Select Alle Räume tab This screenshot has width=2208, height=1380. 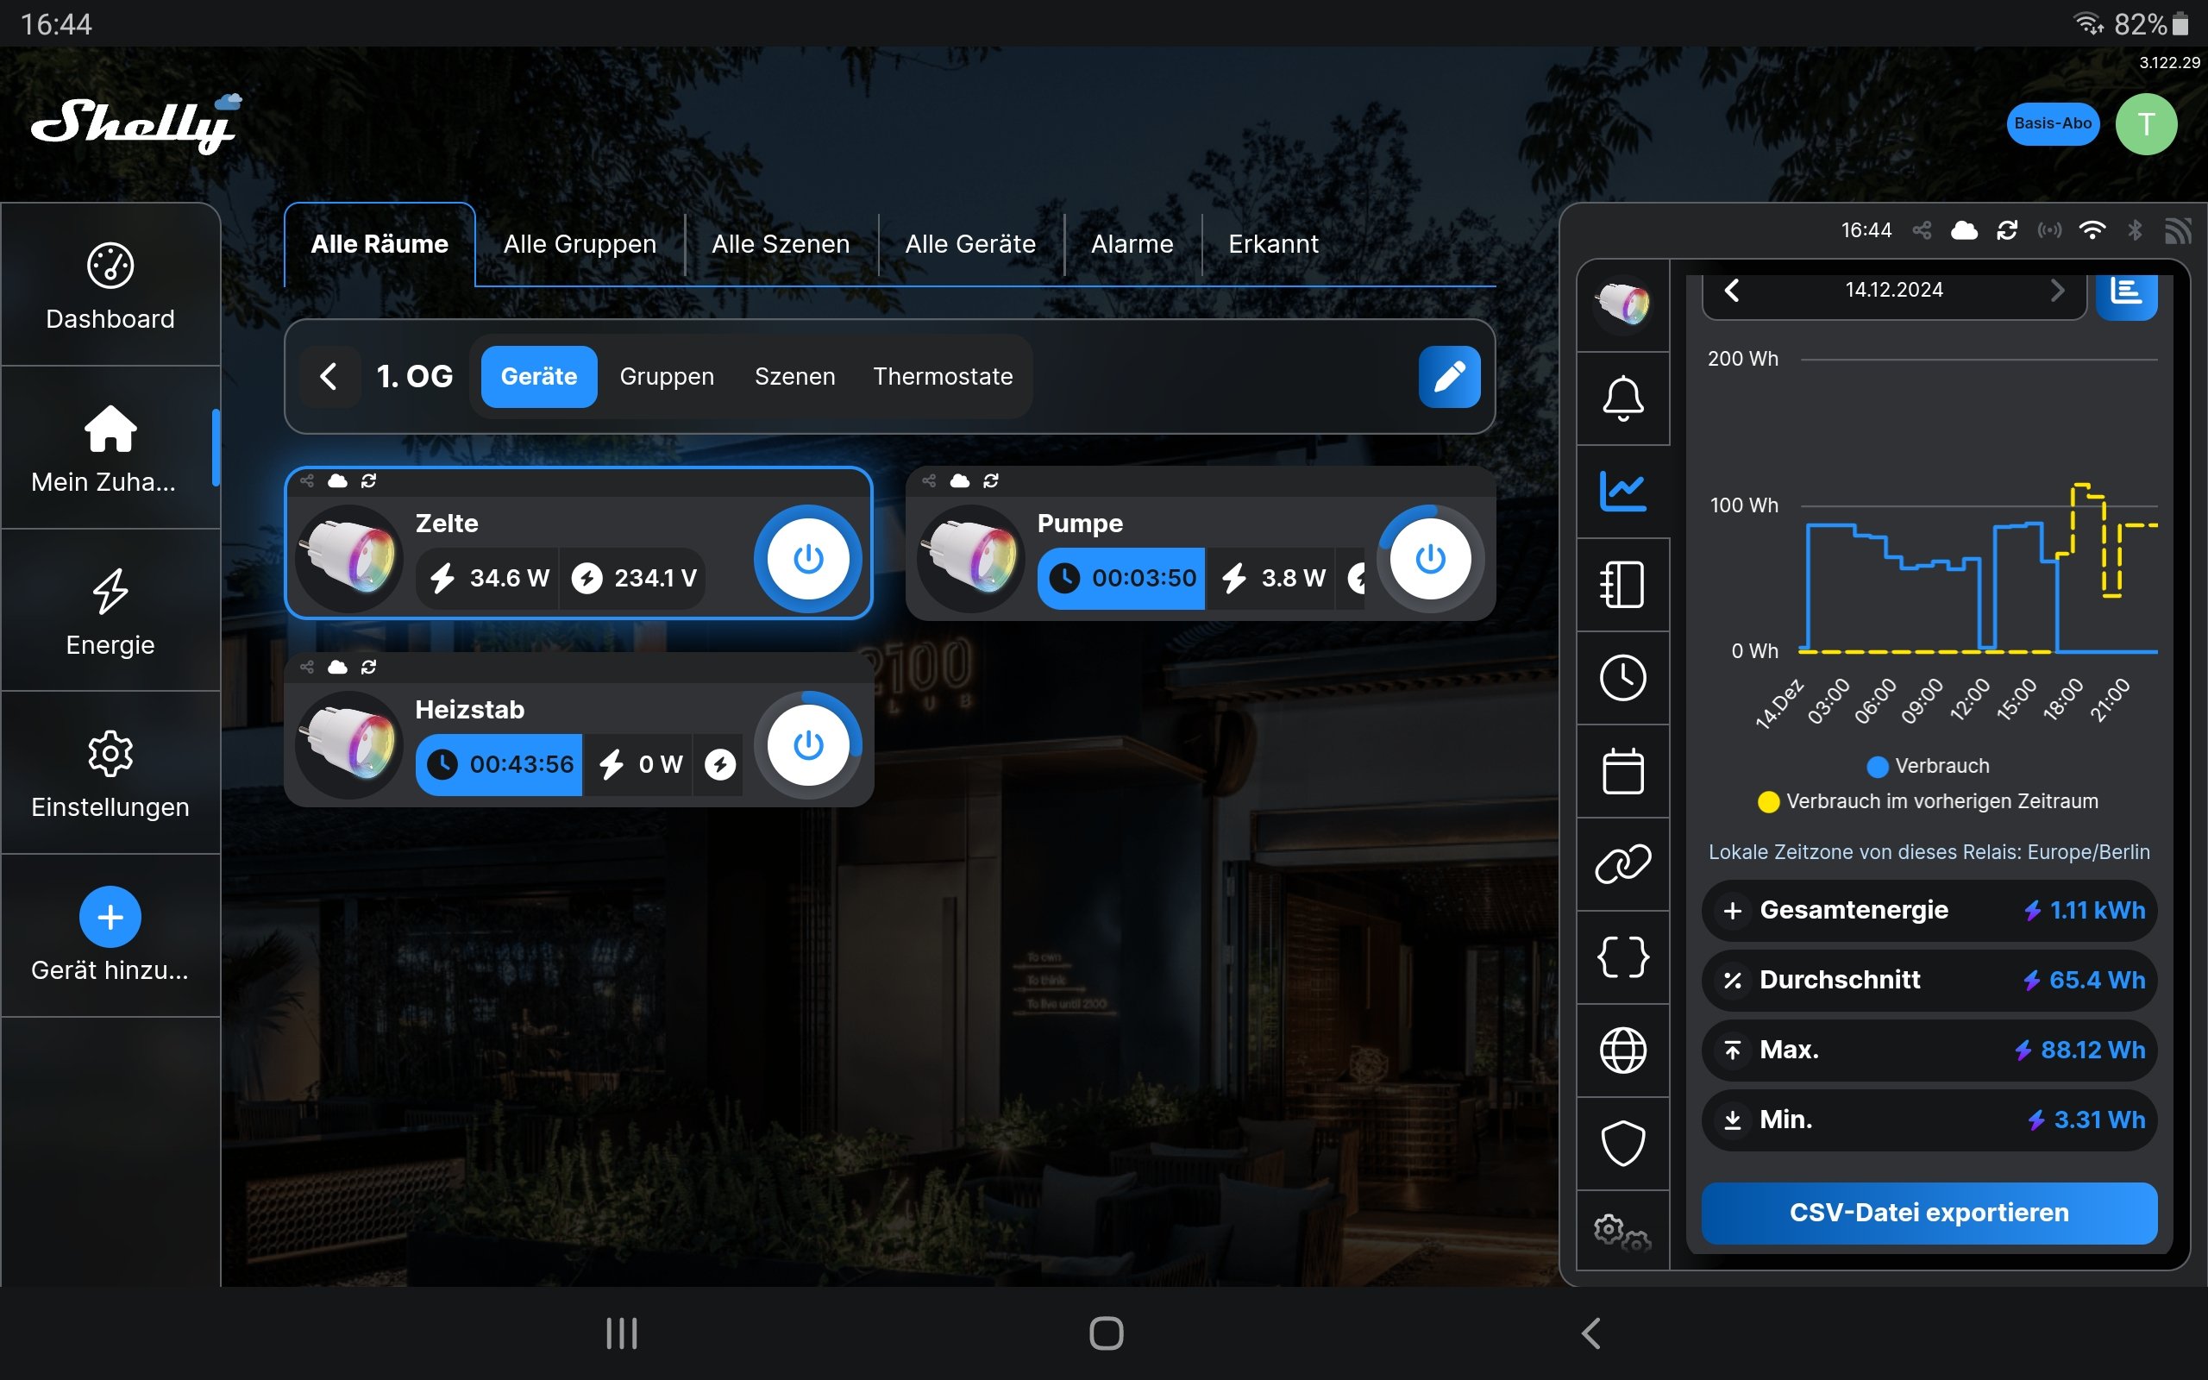[x=379, y=245]
